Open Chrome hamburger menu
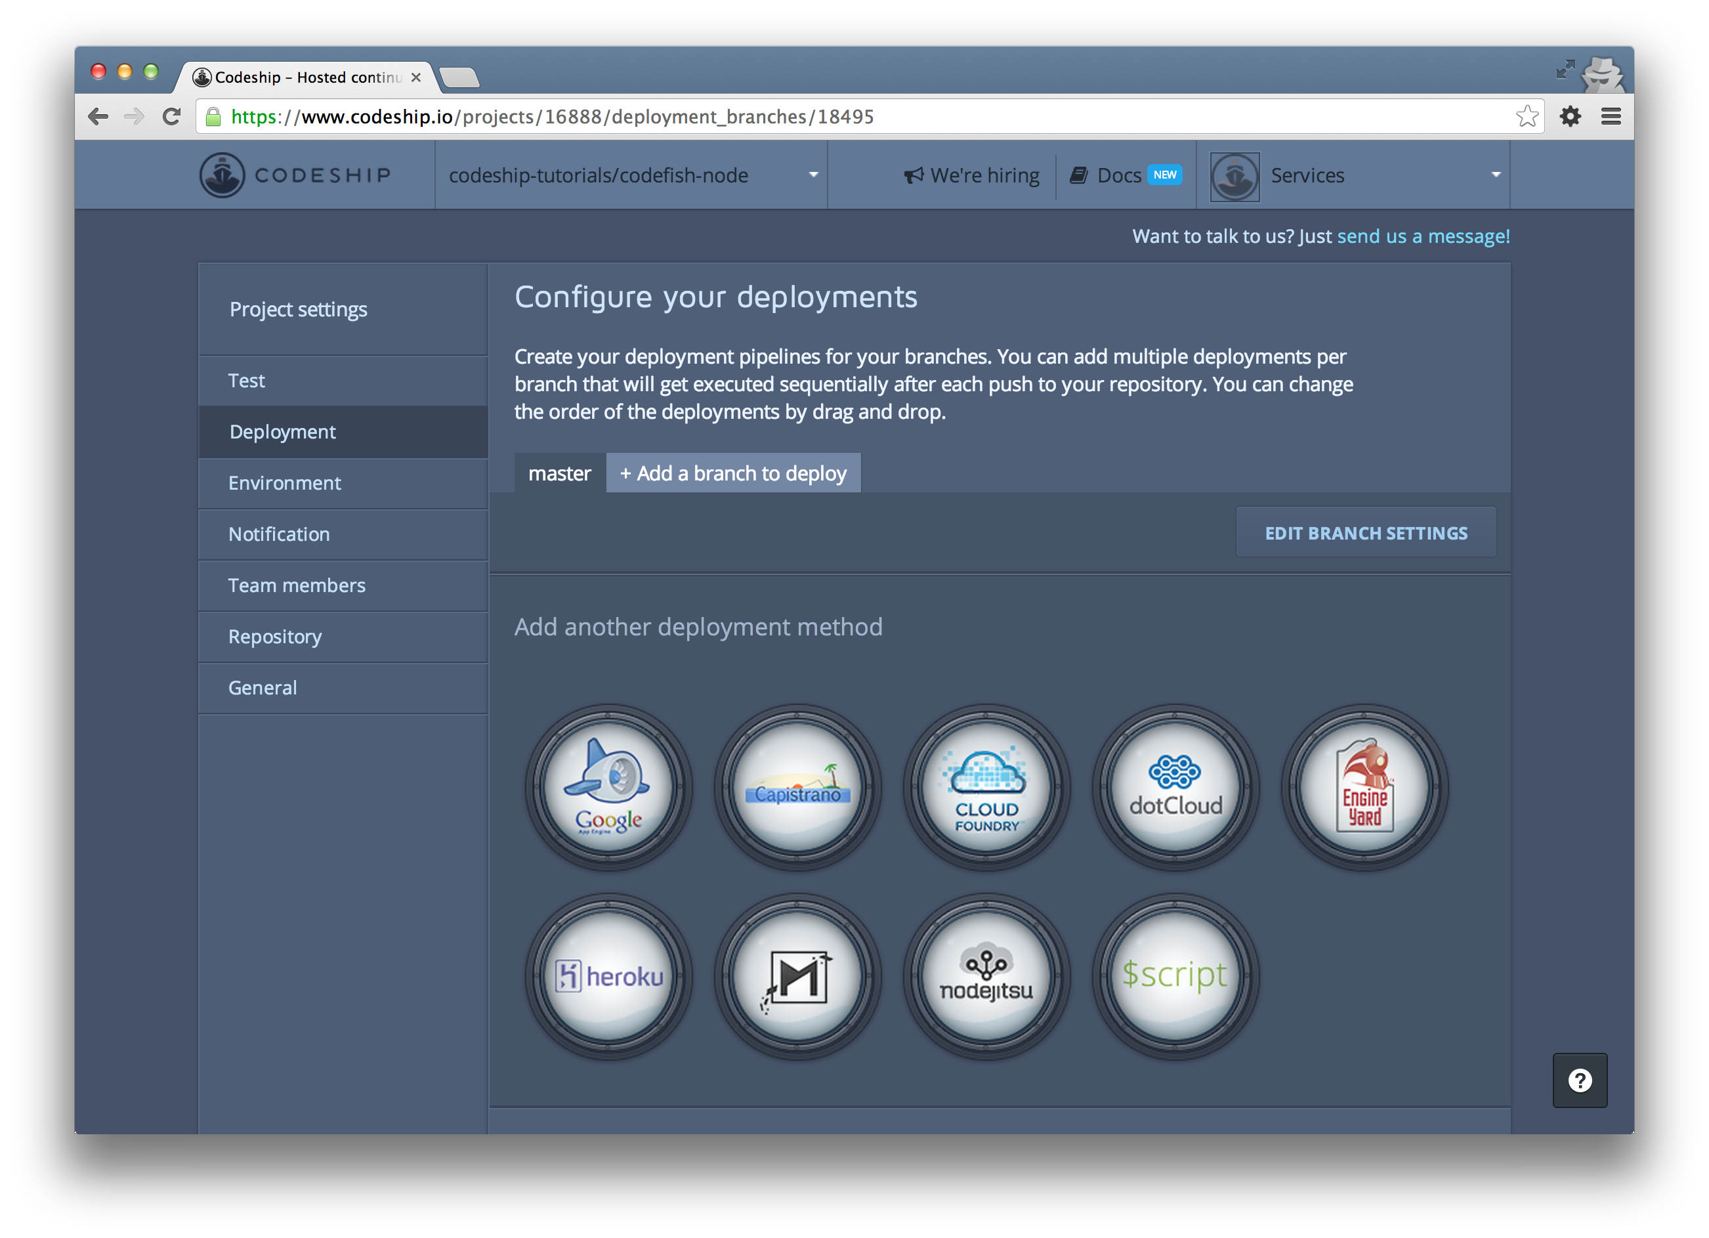This screenshot has width=1709, height=1238. pyautogui.click(x=1611, y=117)
